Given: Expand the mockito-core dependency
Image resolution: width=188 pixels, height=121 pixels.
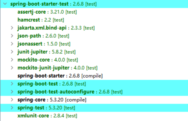Looking at the screenshot, I should pos(12,60).
